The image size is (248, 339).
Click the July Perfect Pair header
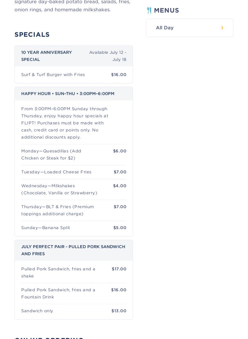point(73,250)
